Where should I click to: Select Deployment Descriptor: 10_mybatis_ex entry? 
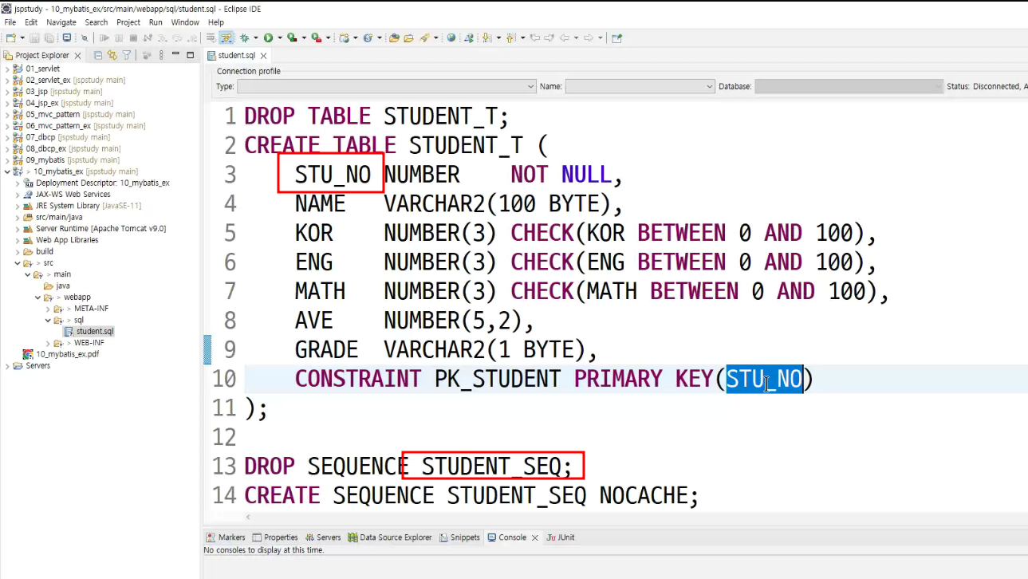(x=96, y=183)
